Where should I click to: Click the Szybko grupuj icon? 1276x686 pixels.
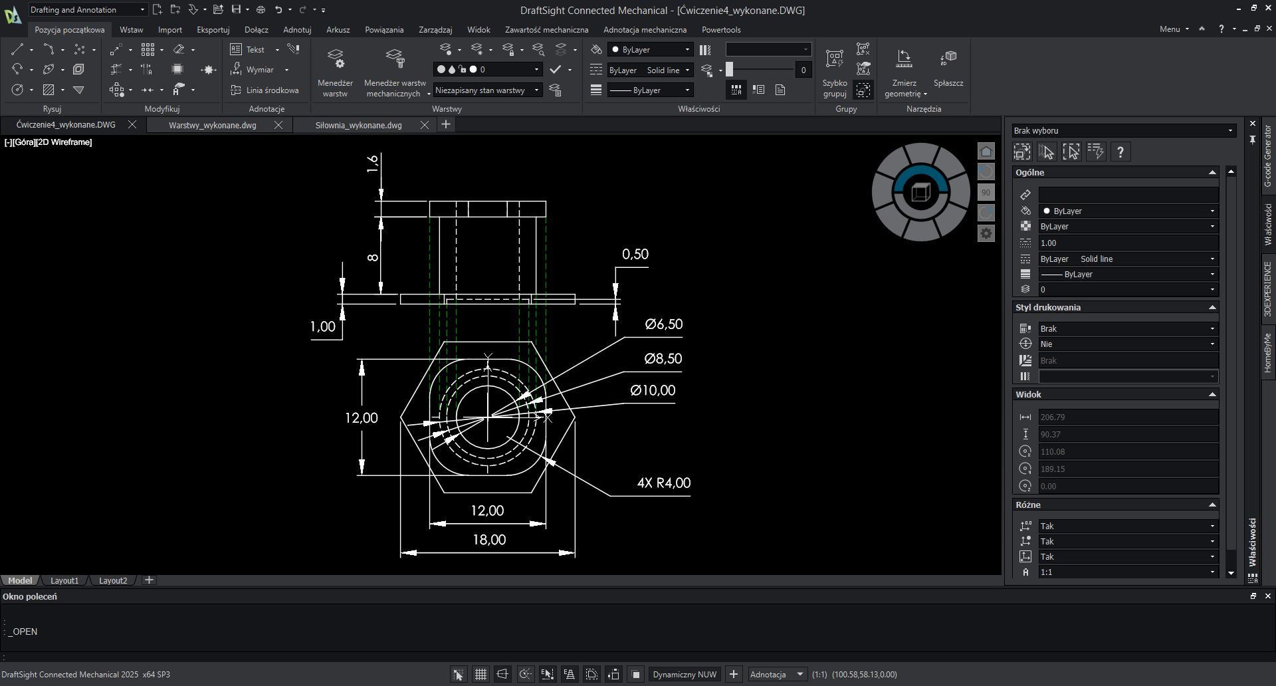click(834, 60)
